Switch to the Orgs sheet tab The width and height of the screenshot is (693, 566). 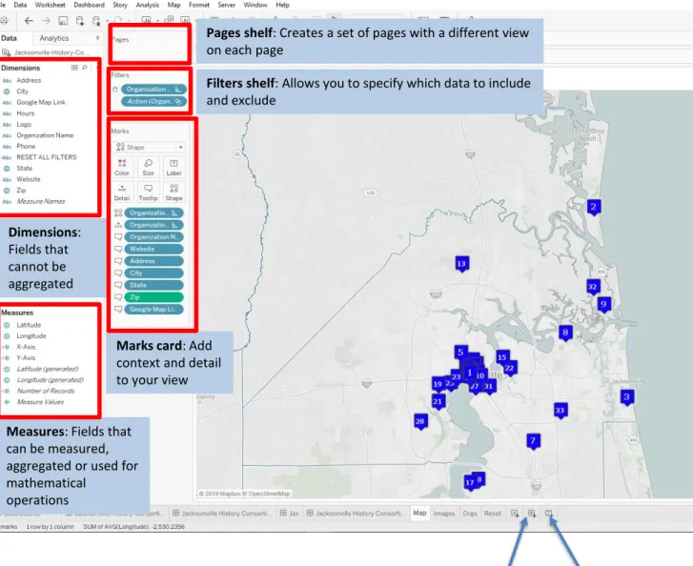pyautogui.click(x=470, y=514)
